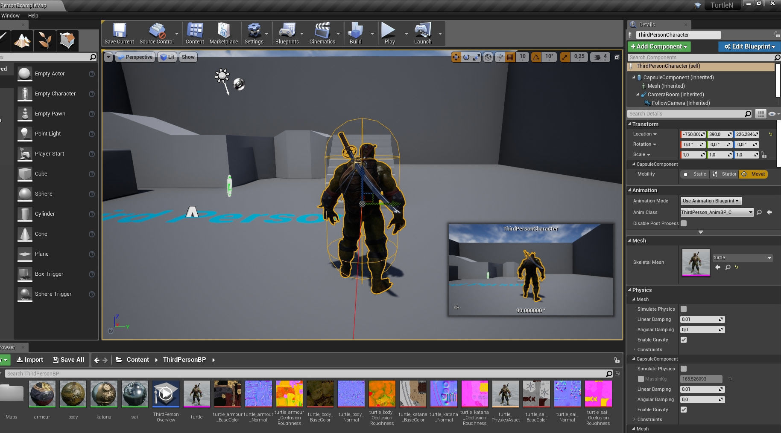The width and height of the screenshot is (781, 433).
Task: Click the Point Light placement icon
Action: pyautogui.click(x=25, y=134)
